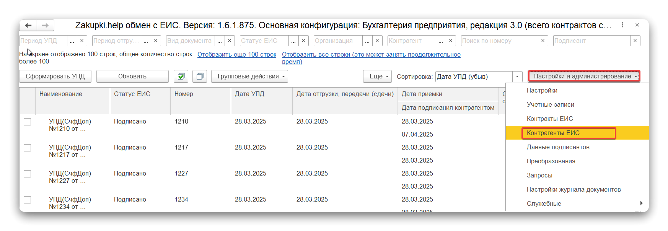
Task: Click the Организация filter field
Action: [338, 41]
